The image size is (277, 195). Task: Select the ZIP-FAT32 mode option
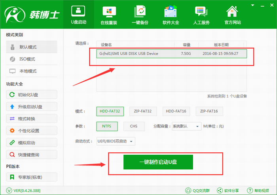click(143, 112)
